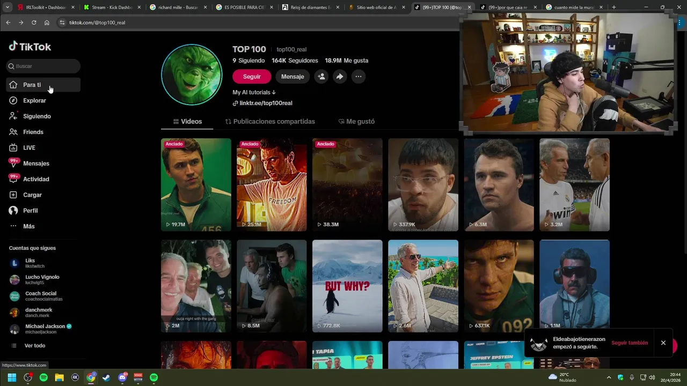The image size is (687, 386).
Task: Click 164K Seguidores count
Action: [295, 61]
